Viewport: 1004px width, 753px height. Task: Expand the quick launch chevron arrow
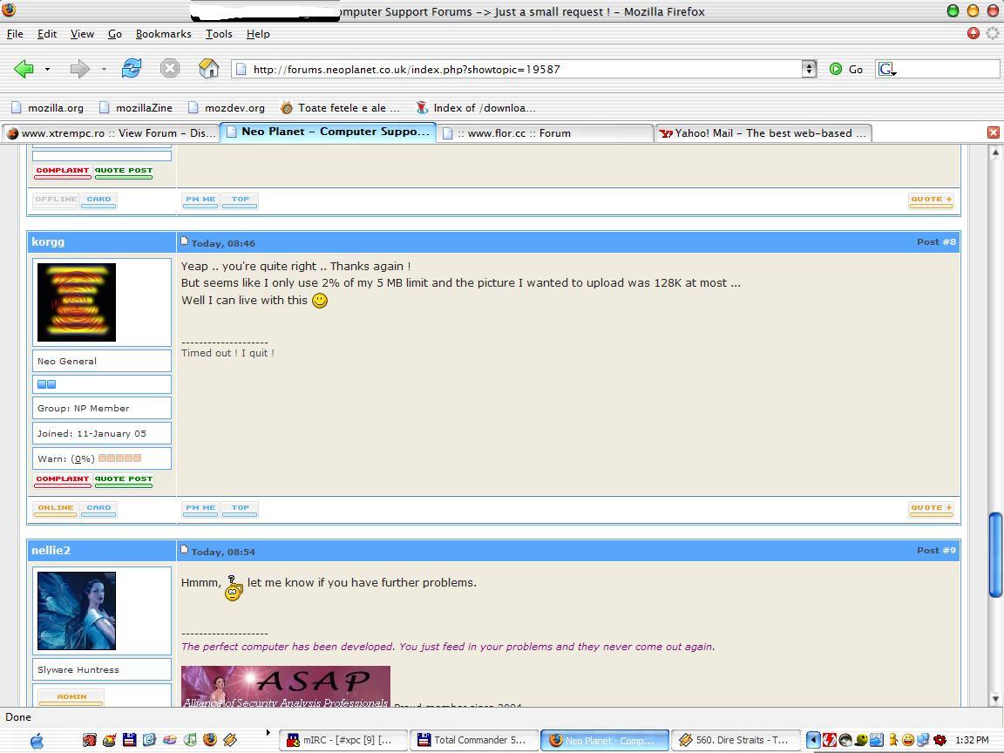[x=268, y=732]
